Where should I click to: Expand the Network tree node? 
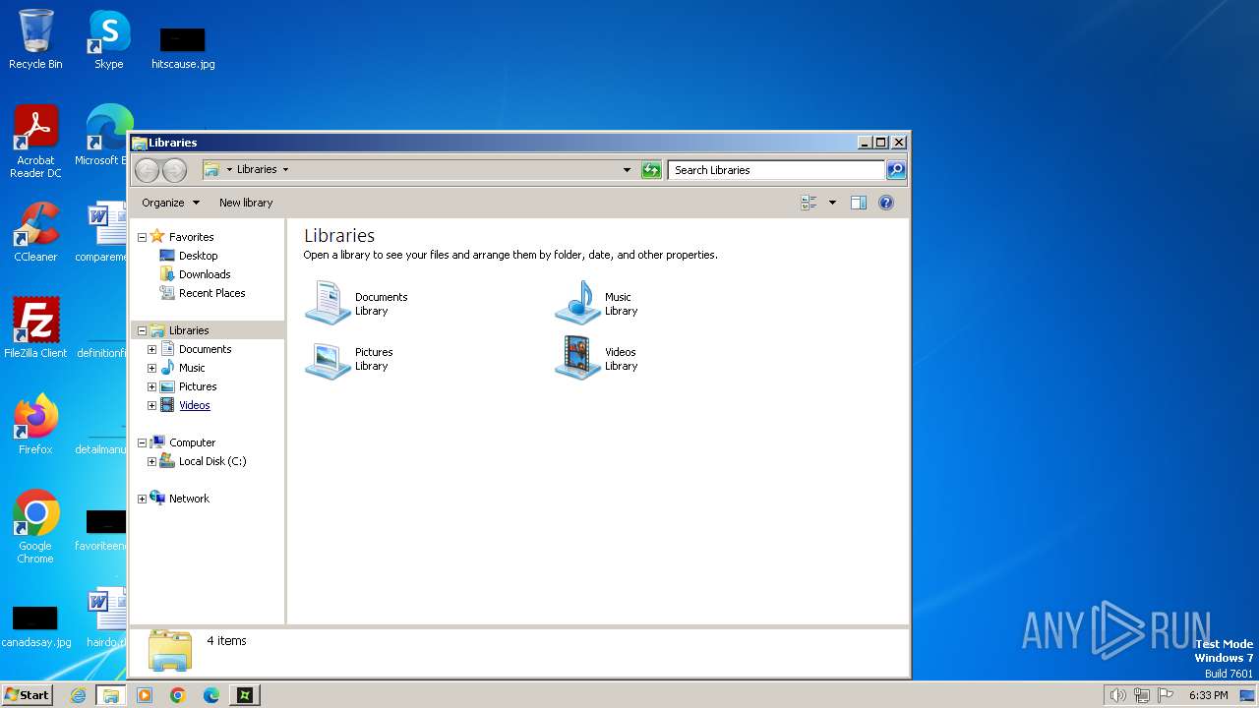click(x=142, y=499)
